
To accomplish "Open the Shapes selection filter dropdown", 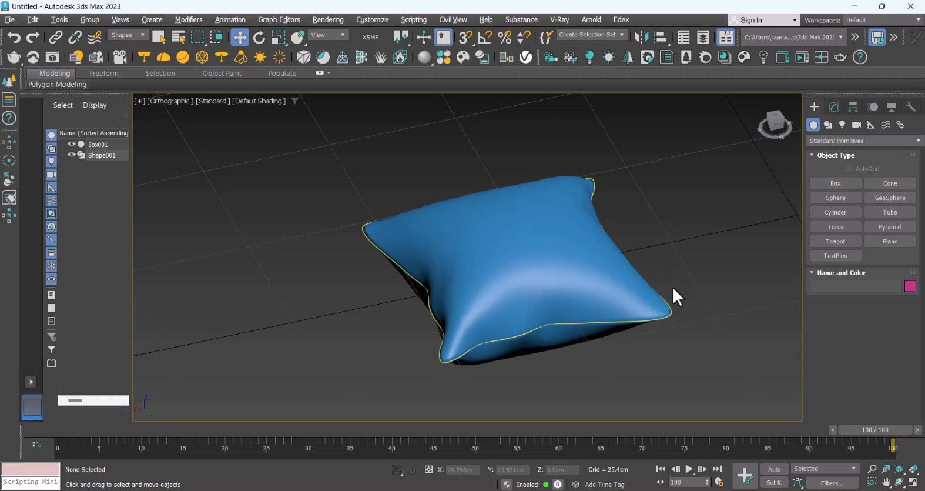I will (128, 35).
